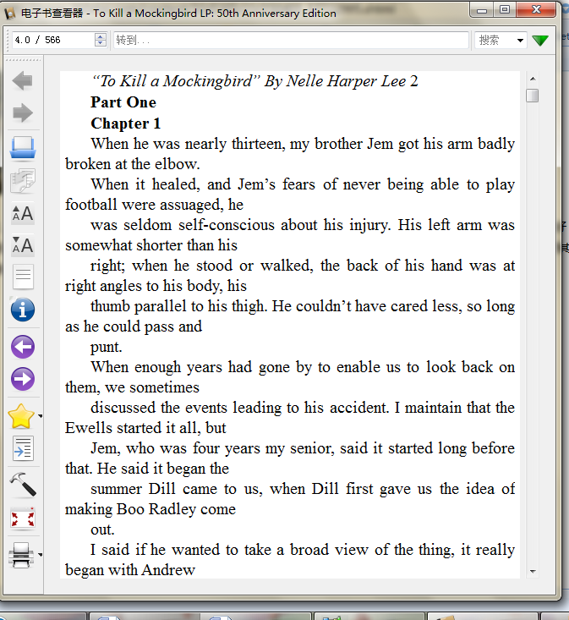Click the text 'making Boo Radley come'
Viewport: 569px width, 620px height.
[x=150, y=509]
